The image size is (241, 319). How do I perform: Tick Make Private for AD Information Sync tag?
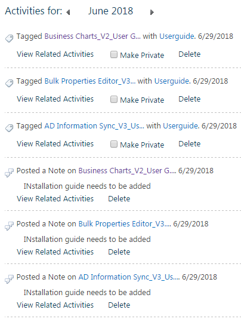point(114,144)
